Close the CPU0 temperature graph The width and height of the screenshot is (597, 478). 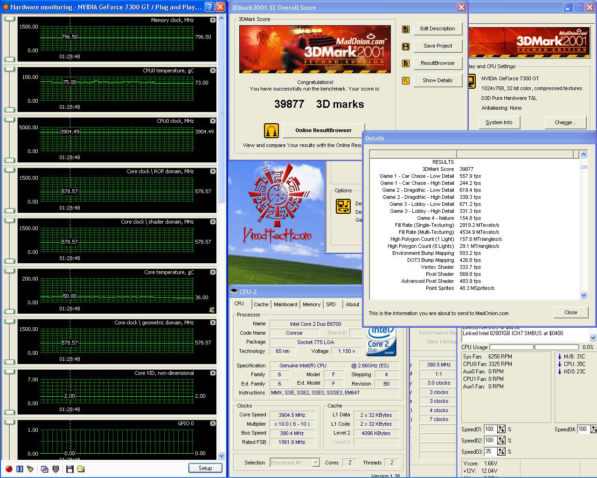coord(213,70)
